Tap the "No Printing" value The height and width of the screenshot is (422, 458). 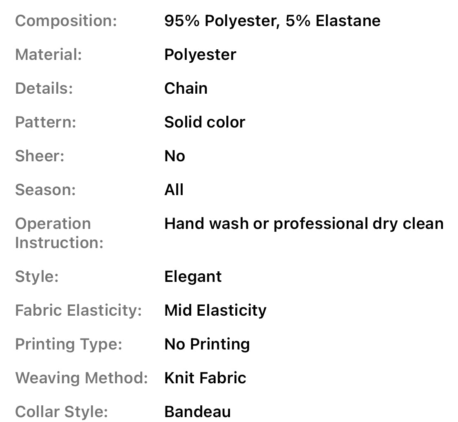click(207, 344)
